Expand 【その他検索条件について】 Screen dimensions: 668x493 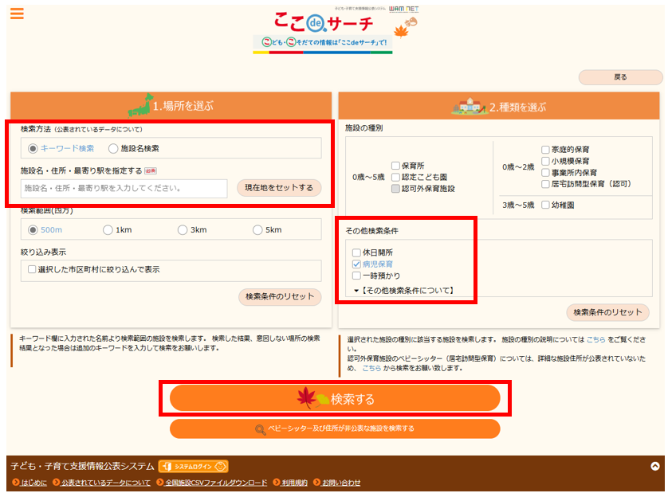click(404, 291)
